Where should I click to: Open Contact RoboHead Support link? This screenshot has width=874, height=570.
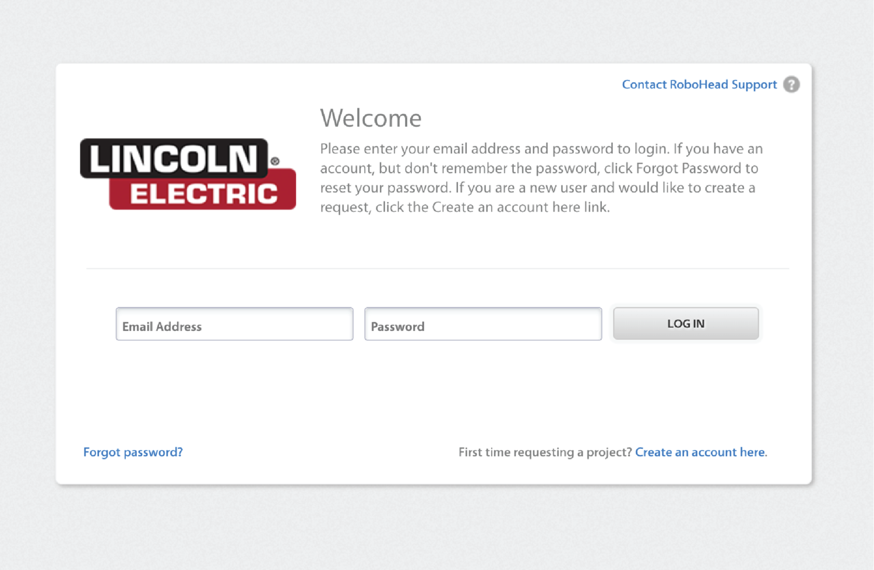[x=699, y=85]
